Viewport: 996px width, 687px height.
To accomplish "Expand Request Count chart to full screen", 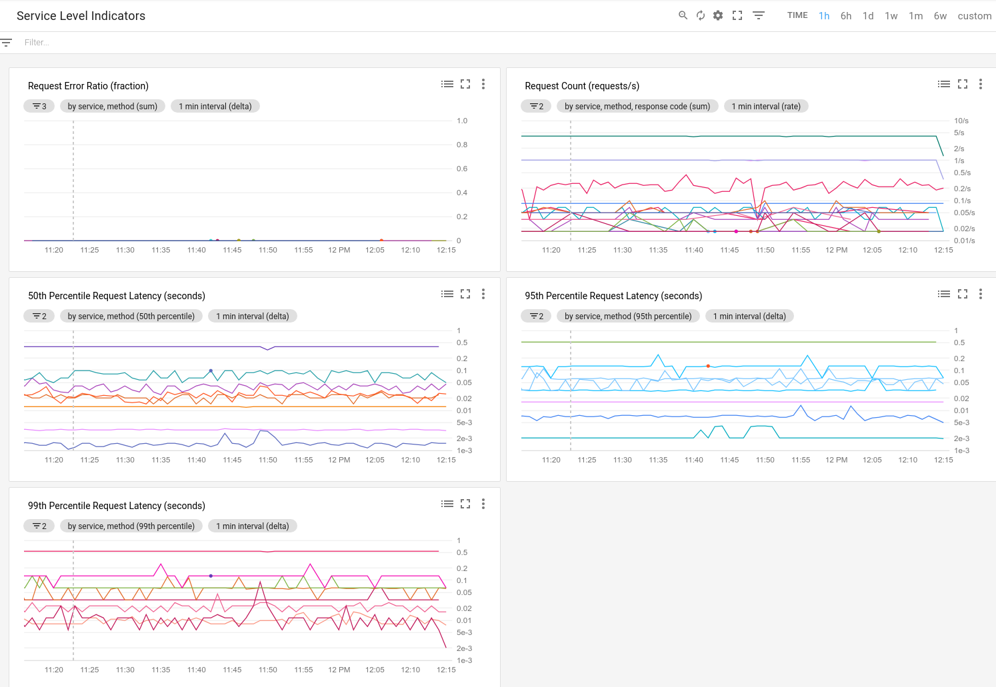I will (963, 84).
